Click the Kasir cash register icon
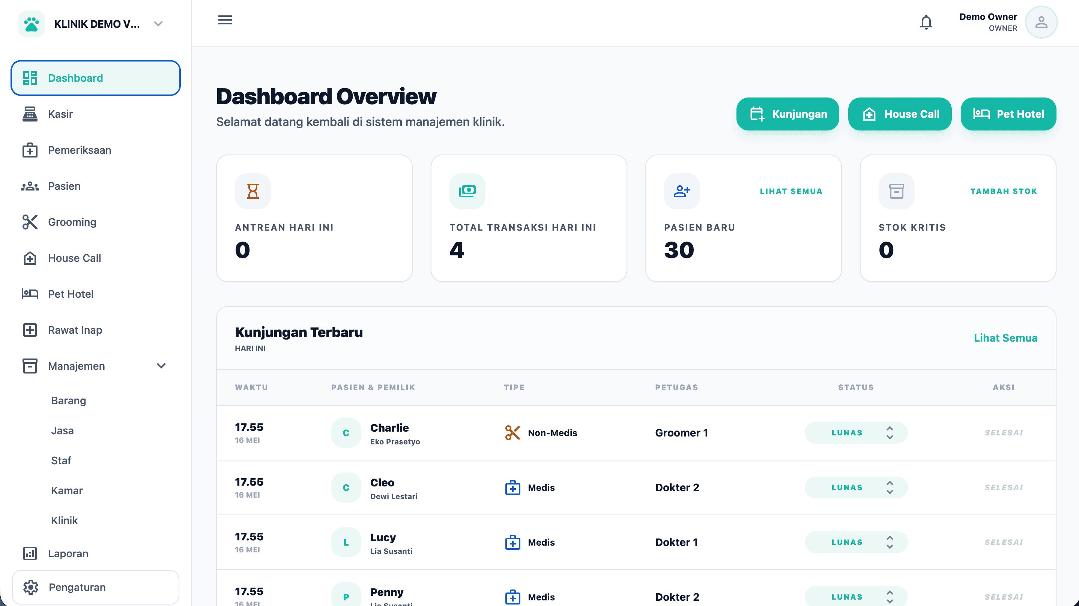 point(30,114)
